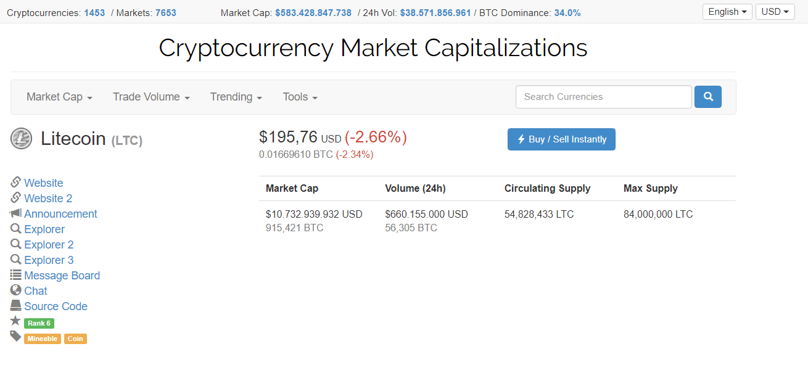Click the Litecoin logo icon
Image resolution: width=808 pixels, height=378 pixels.
21,138
